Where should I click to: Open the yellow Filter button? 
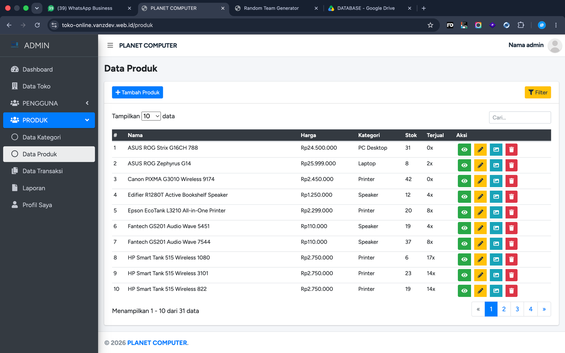coord(538,92)
